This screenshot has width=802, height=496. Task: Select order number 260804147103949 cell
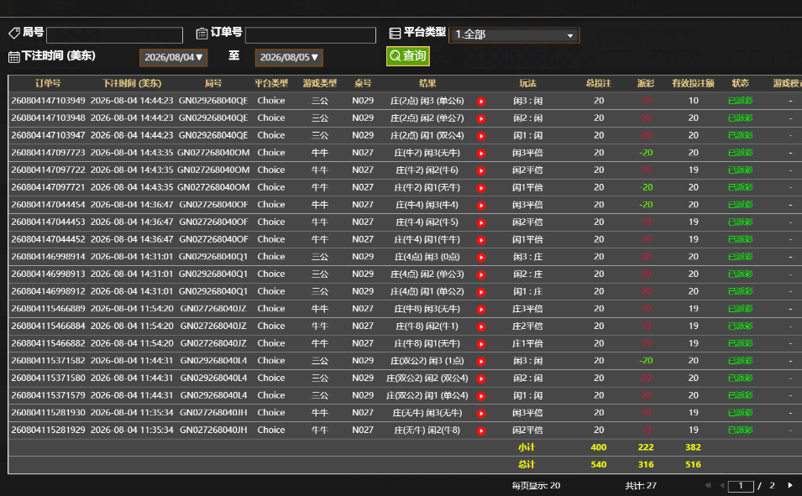(48, 101)
